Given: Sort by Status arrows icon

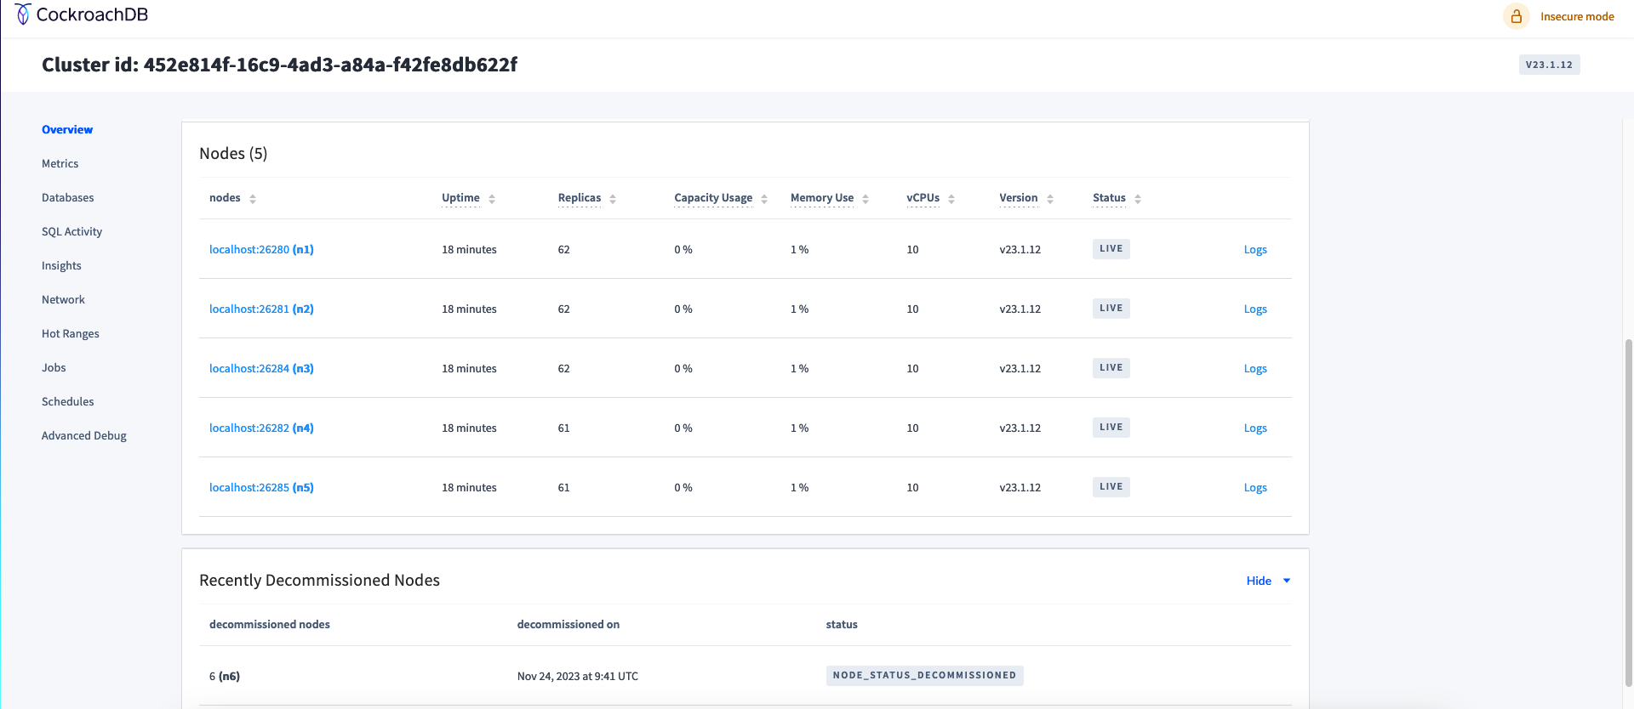Looking at the screenshot, I should coord(1138,199).
